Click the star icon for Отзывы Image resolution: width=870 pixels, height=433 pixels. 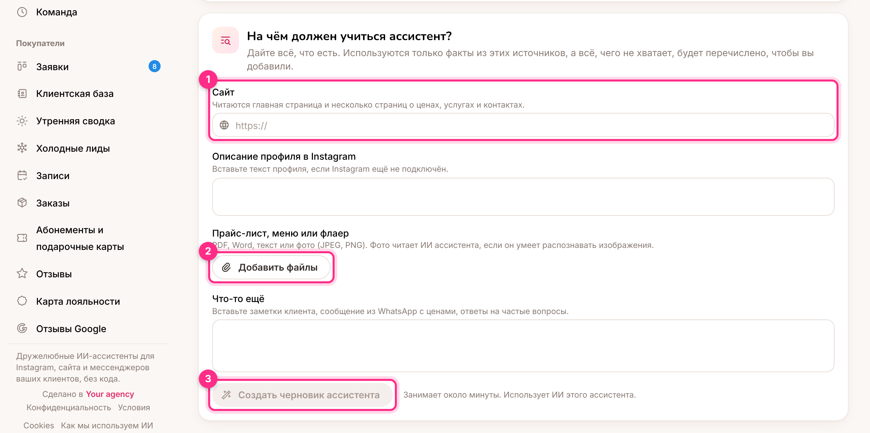tap(22, 274)
